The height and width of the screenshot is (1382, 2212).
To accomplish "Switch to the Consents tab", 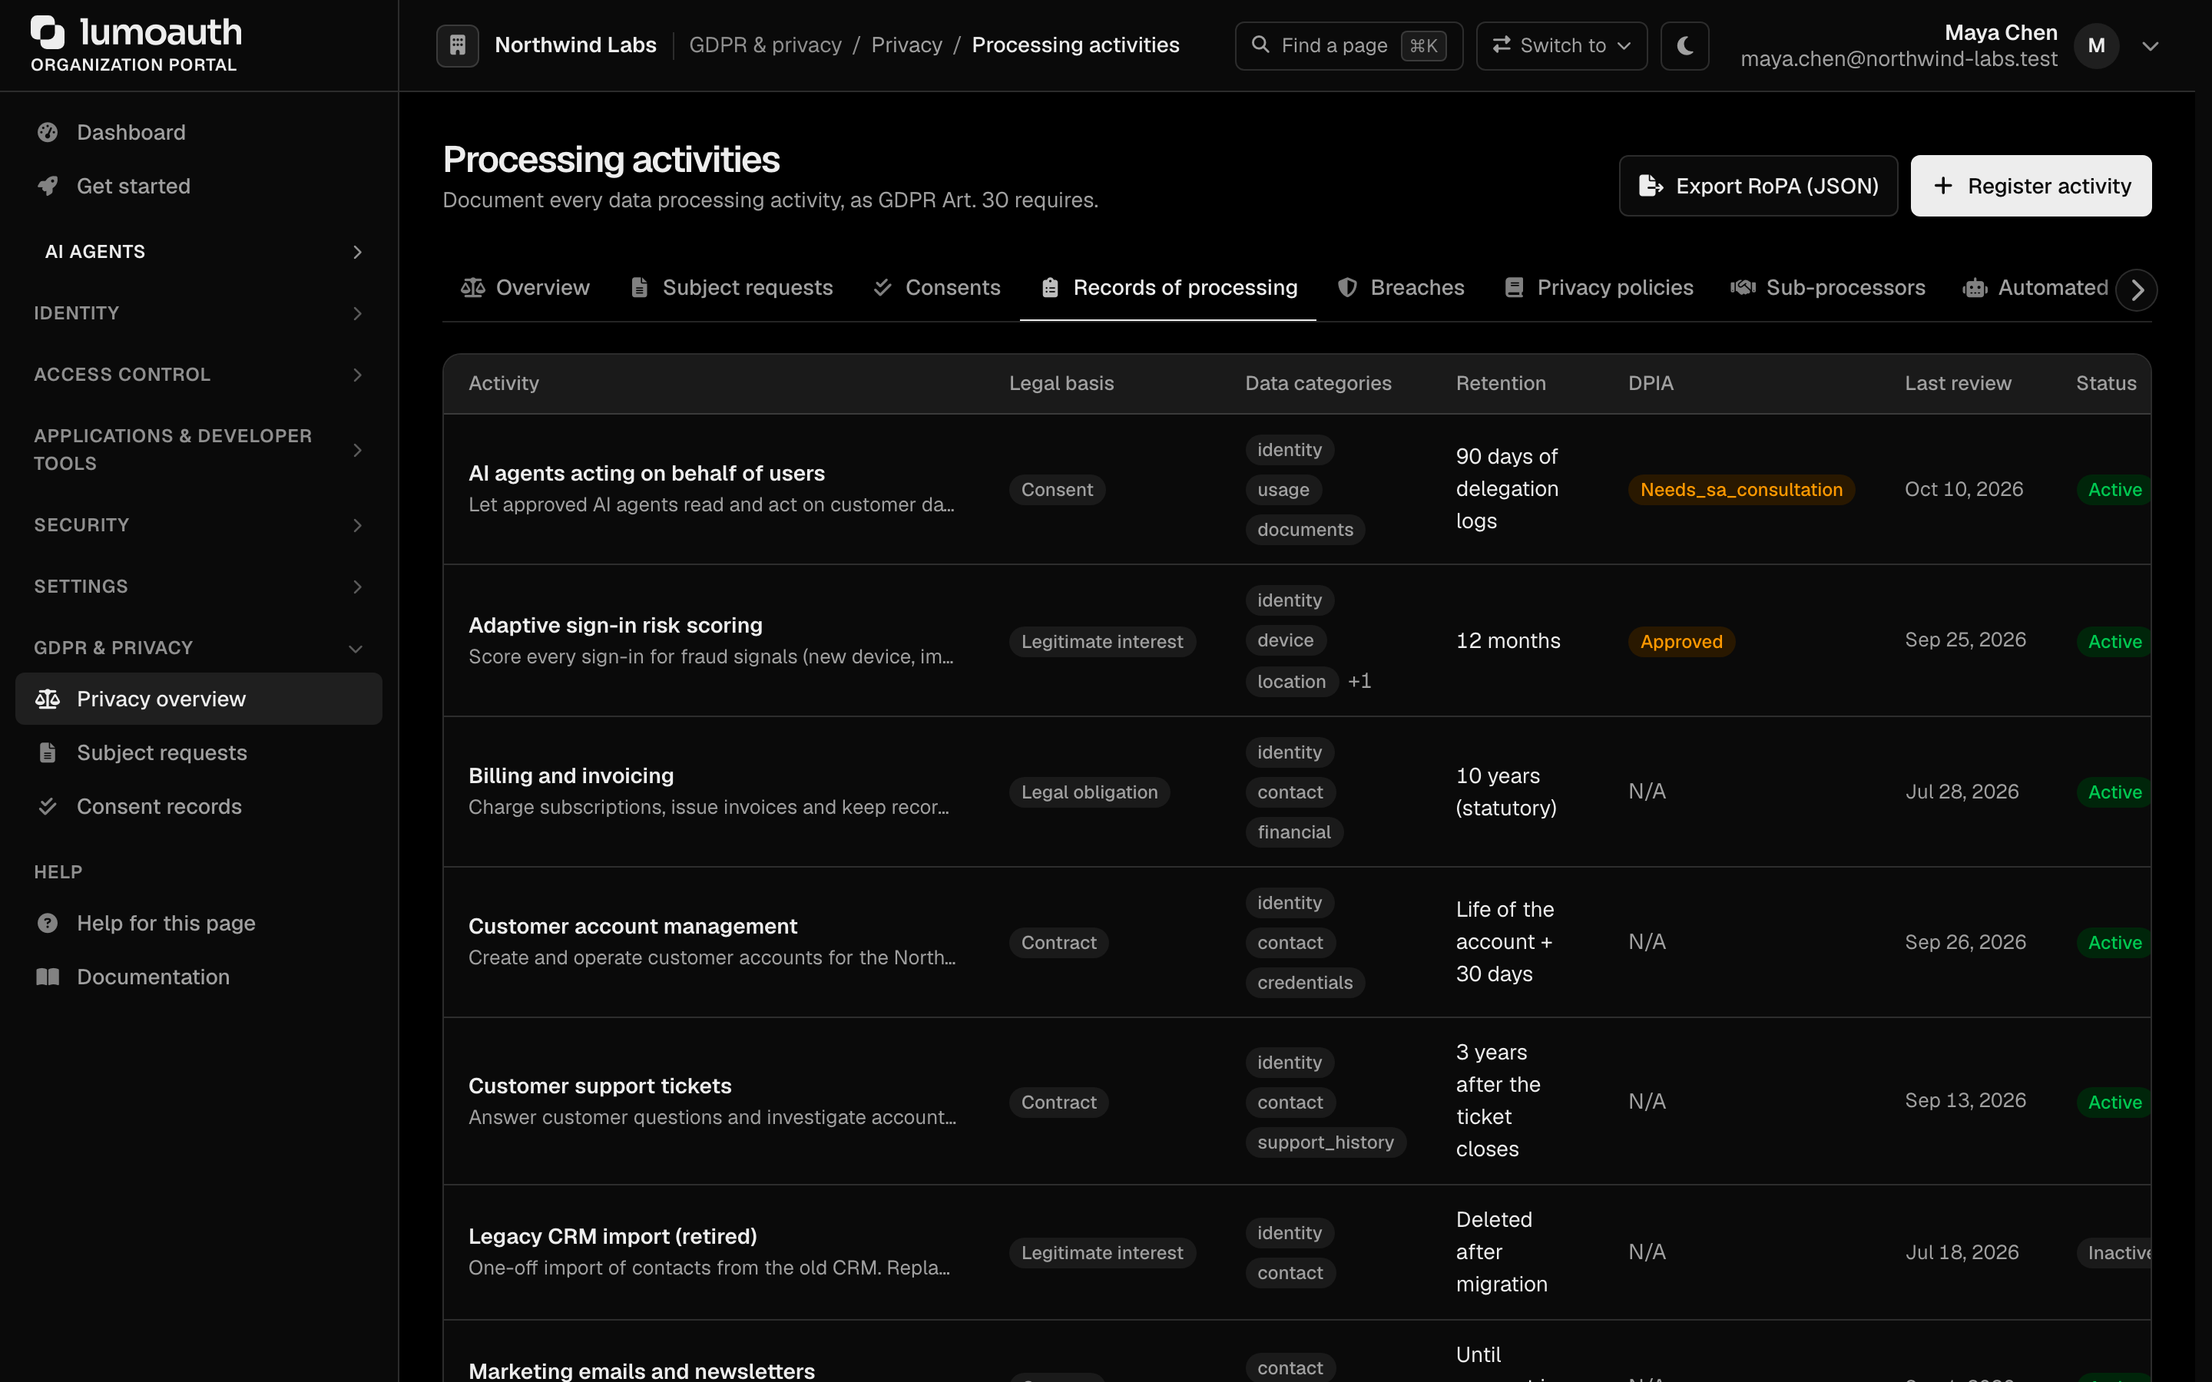I will pyautogui.click(x=936, y=288).
